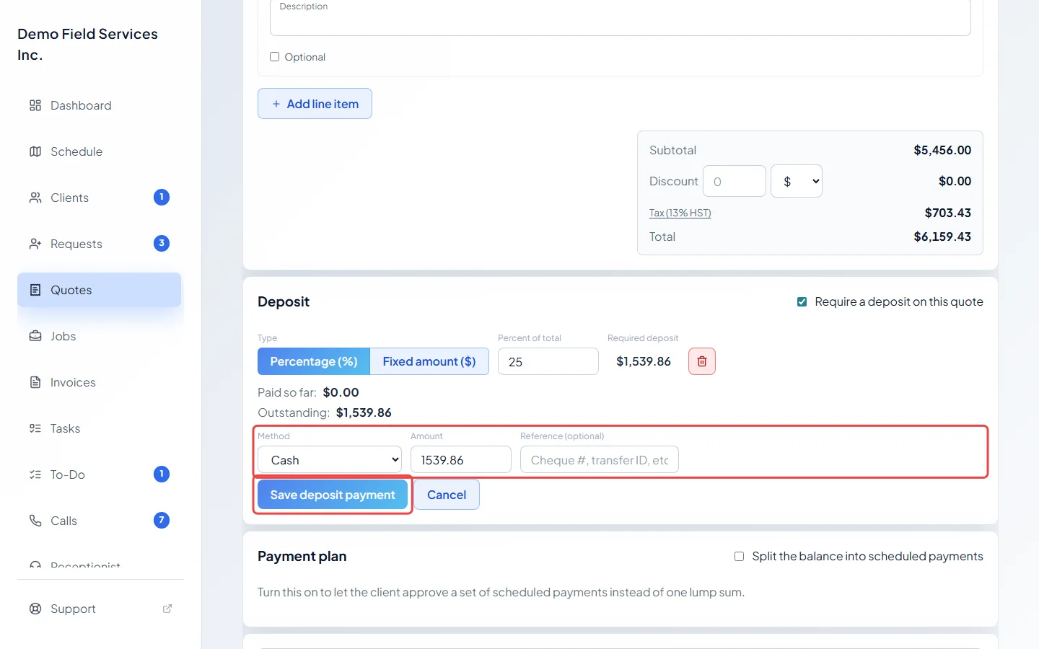Image resolution: width=1039 pixels, height=649 pixels.
Task: Select Percentage (%) deposit type
Action: (314, 361)
